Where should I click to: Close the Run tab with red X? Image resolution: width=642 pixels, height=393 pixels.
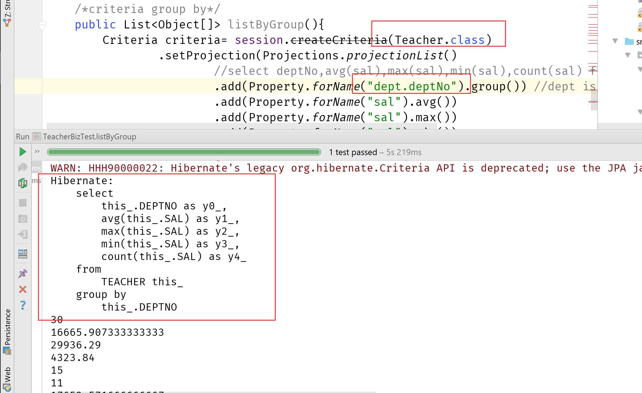23,289
